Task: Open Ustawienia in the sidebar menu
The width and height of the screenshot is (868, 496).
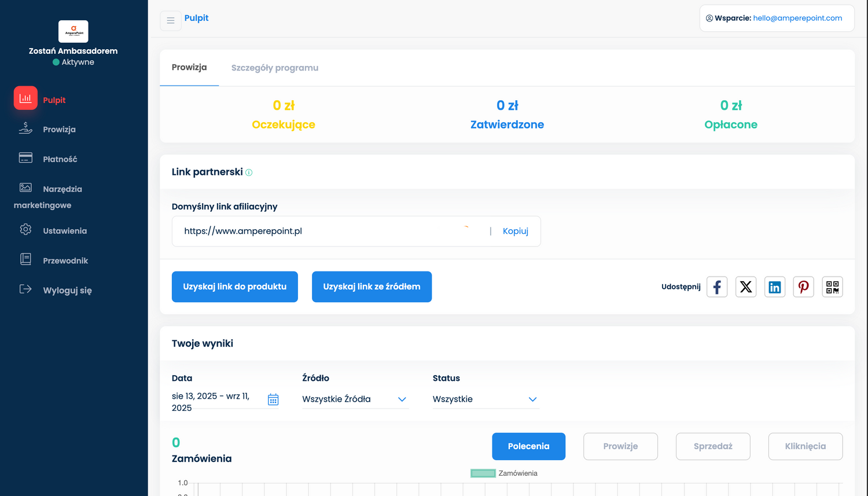Action: pyautogui.click(x=65, y=231)
